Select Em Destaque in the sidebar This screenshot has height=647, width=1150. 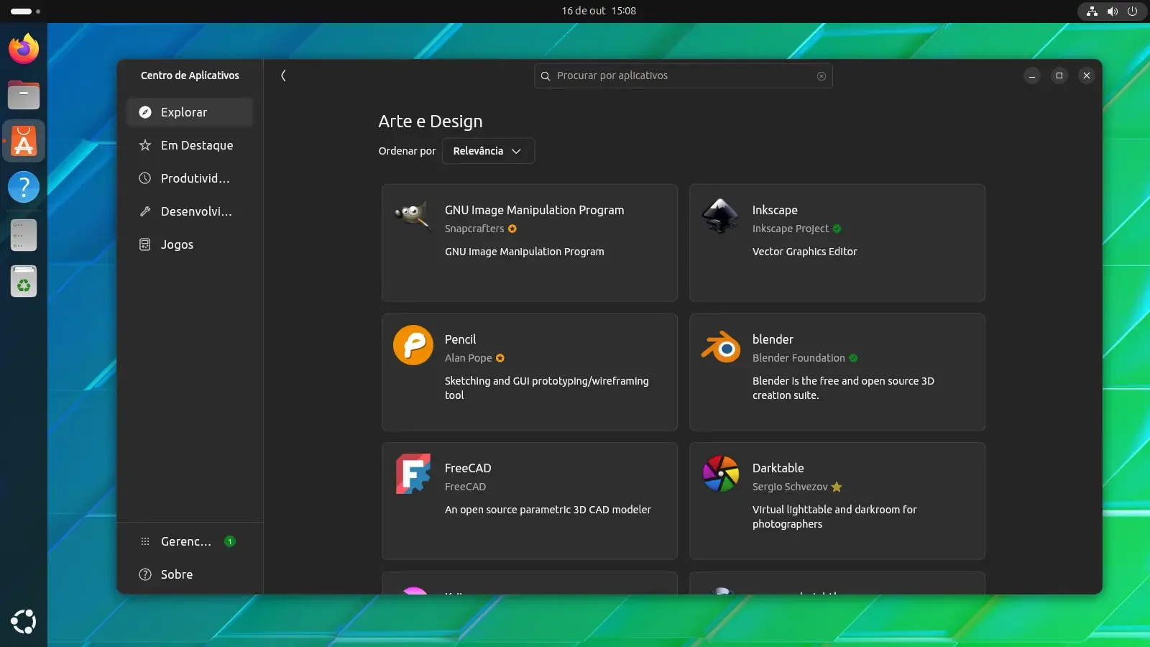pyautogui.click(x=190, y=145)
